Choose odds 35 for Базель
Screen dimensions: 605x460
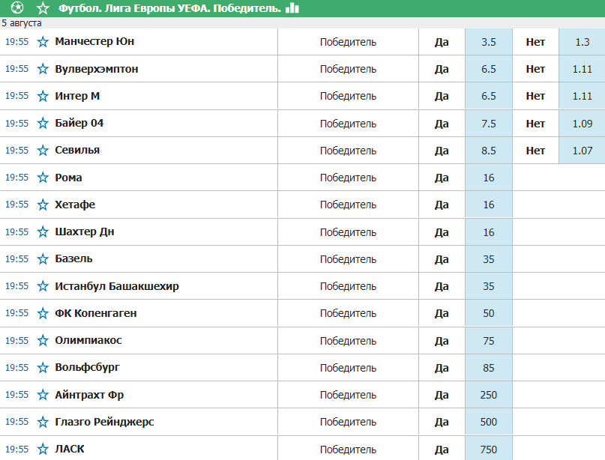pos(489,259)
